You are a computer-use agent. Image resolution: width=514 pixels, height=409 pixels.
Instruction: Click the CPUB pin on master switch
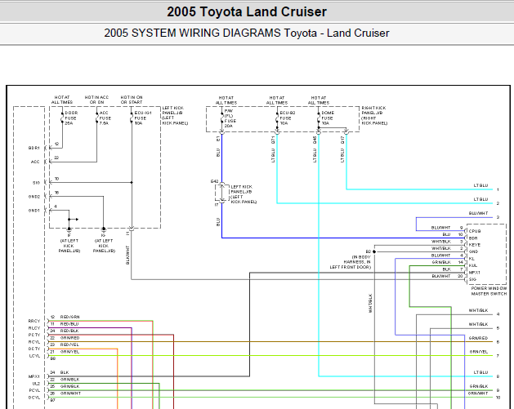(x=475, y=231)
